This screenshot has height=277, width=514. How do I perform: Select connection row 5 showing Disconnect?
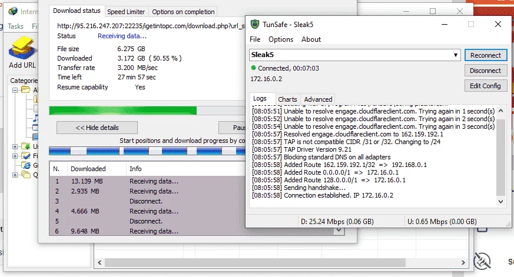pyautogui.click(x=148, y=221)
